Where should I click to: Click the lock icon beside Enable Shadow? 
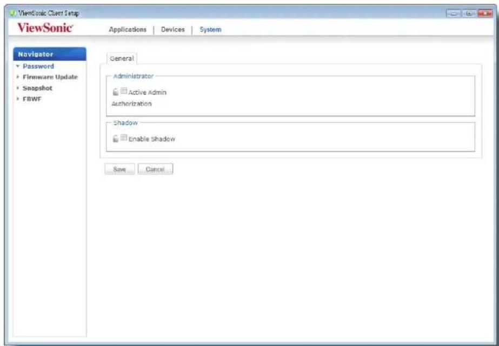(116, 138)
